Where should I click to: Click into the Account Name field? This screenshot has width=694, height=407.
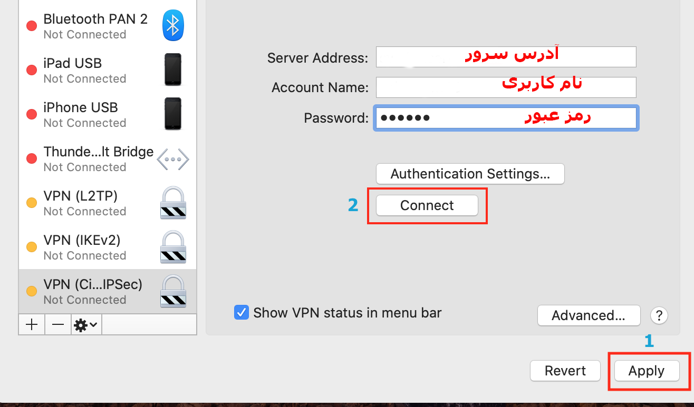point(506,87)
